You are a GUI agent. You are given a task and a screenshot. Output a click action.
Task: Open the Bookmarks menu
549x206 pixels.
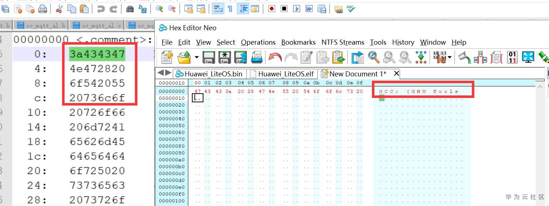(298, 42)
